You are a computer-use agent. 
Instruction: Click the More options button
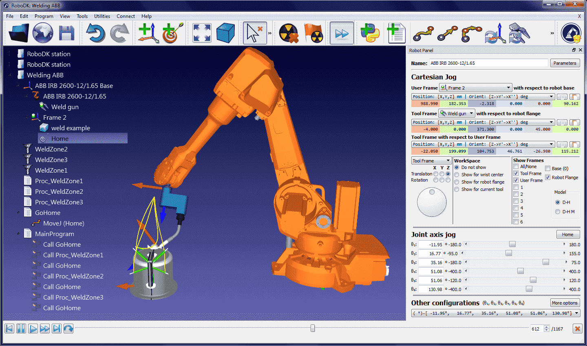tap(565, 303)
